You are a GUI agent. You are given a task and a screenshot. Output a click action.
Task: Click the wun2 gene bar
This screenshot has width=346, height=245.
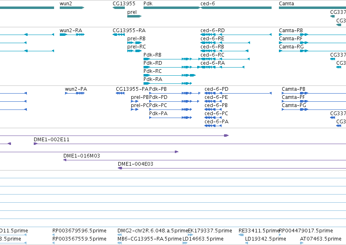pyautogui.click(x=72, y=8)
